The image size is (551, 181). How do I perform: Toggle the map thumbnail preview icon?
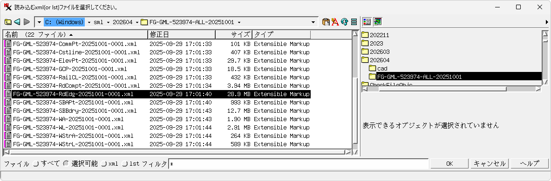(x=378, y=22)
